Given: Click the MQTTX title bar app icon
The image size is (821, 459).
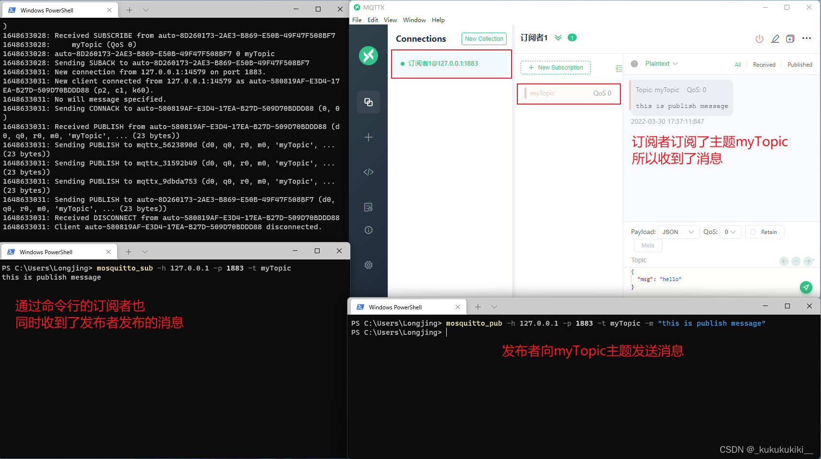Looking at the screenshot, I should click(x=357, y=7).
